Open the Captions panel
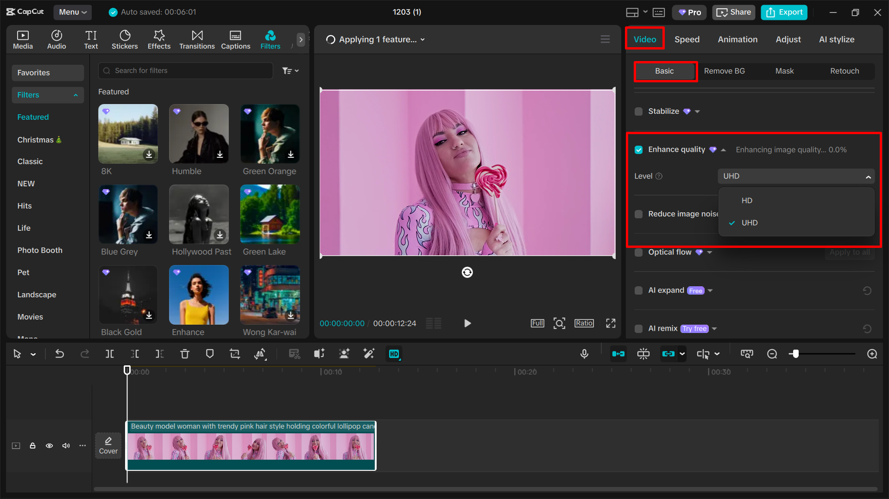The width and height of the screenshot is (889, 499). tap(235, 39)
